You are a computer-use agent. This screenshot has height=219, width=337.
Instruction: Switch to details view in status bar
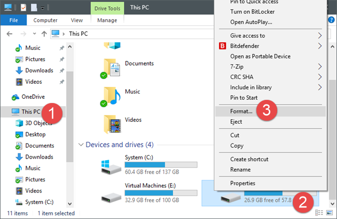(x=321, y=213)
